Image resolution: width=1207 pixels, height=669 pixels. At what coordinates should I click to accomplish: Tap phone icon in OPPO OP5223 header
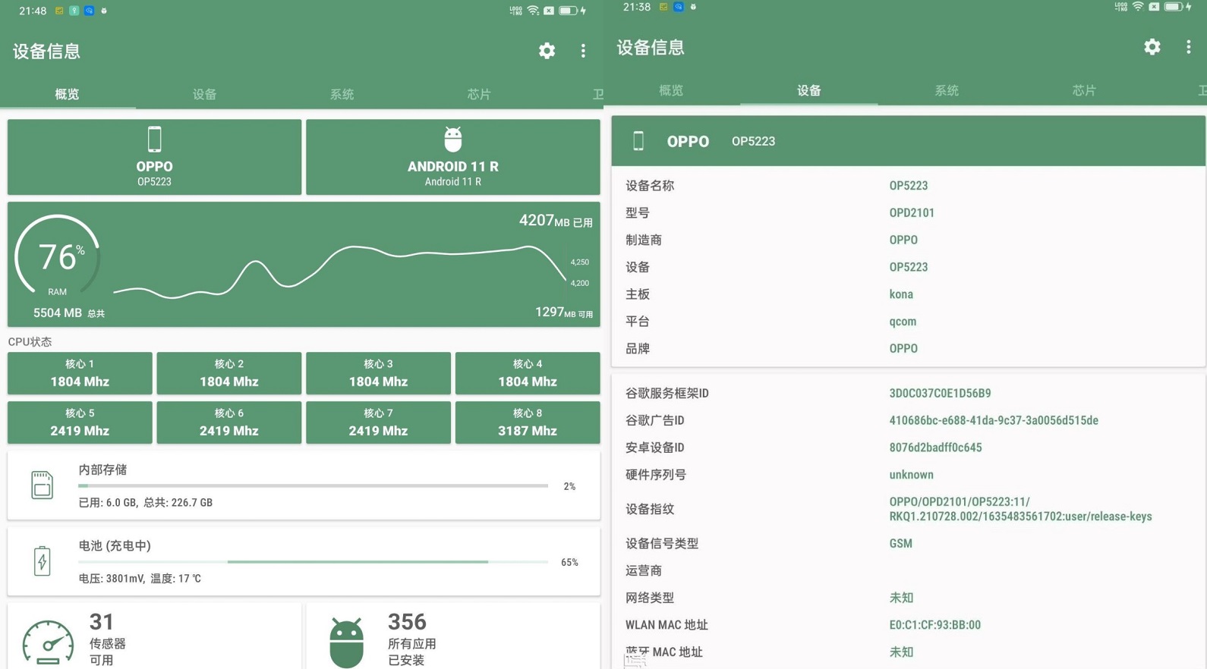pos(638,141)
